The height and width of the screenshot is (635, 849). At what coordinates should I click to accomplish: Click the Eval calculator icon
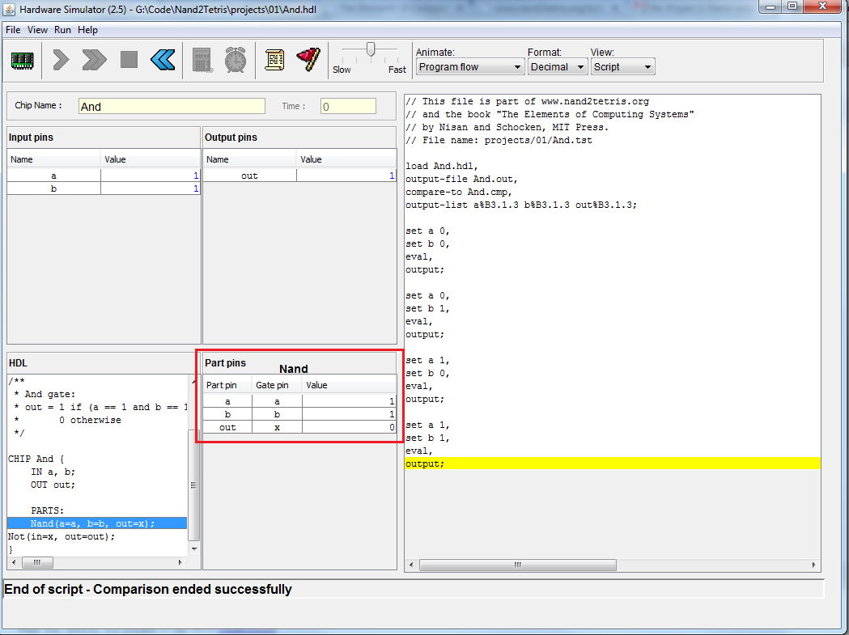[x=202, y=60]
